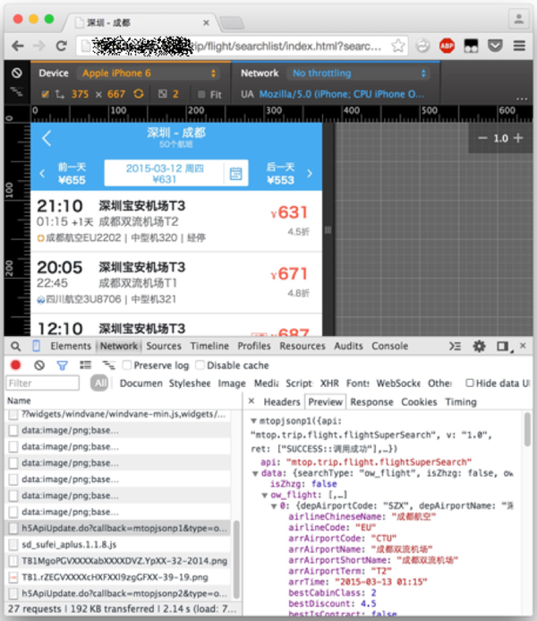Viewport: 537px width, 621px height.
Task: Collapse the mtopjsonp1 root object
Action: tap(254, 421)
